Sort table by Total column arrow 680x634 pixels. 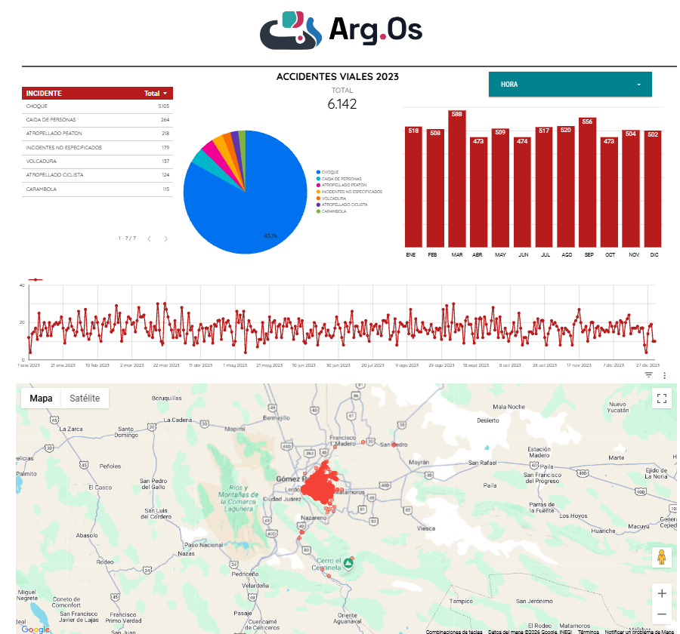[165, 94]
